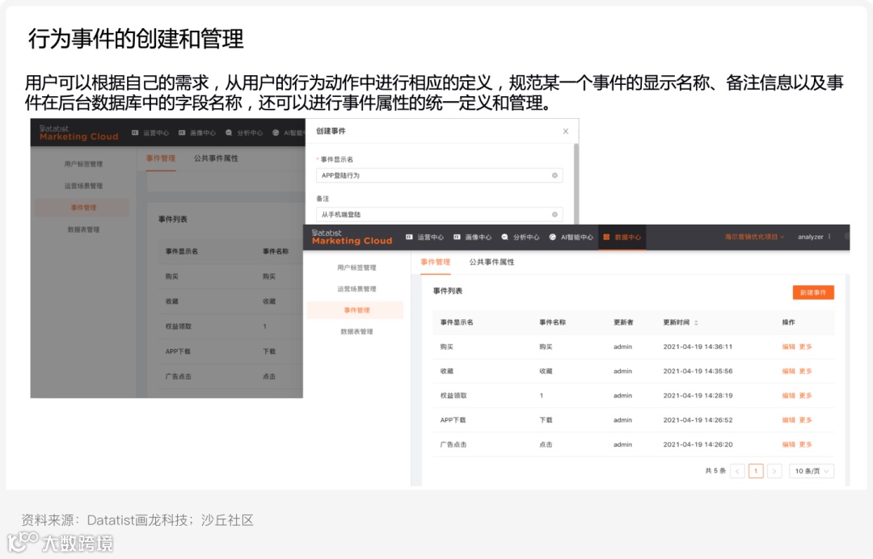Click the 分析中心 icon in back window navbar
Viewport: 873px width, 559px height.
pyautogui.click(x=229, y=133)
